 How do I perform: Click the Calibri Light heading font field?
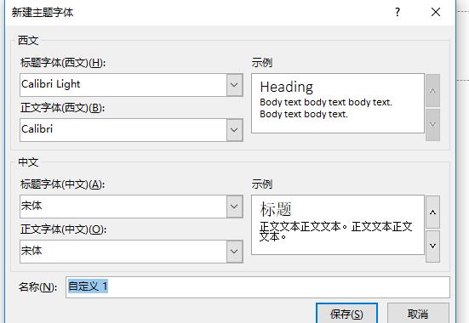click(123, 85)
